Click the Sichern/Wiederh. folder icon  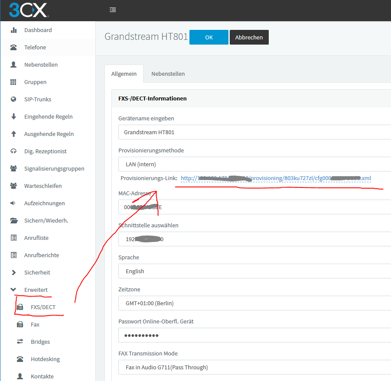pyautogui.click(x=14, y=221)
